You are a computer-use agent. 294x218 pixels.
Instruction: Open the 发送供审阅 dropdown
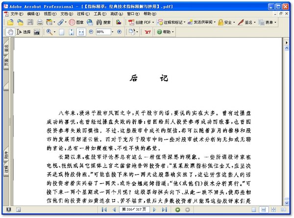(201, 23)
